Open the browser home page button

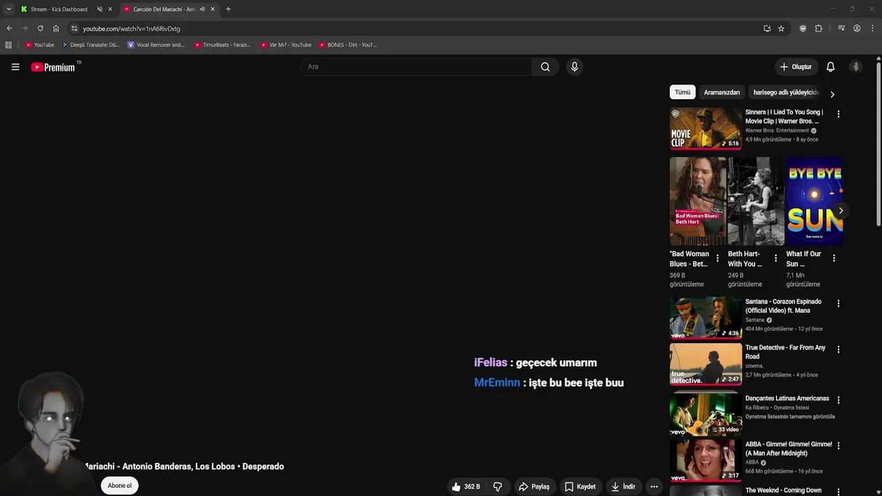[x=56, y=28]
